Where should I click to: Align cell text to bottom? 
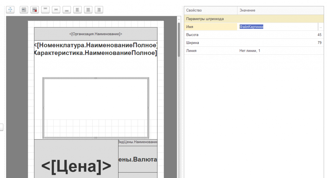click(67, 10)
